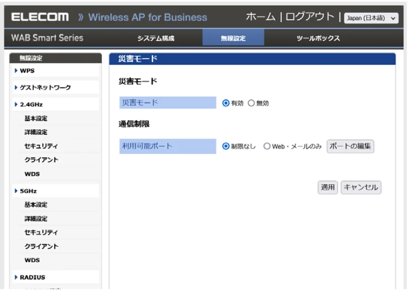
Task: Click the double-chevron icon beside Wireless AP for Business
Action: click(x=81, y=17)
